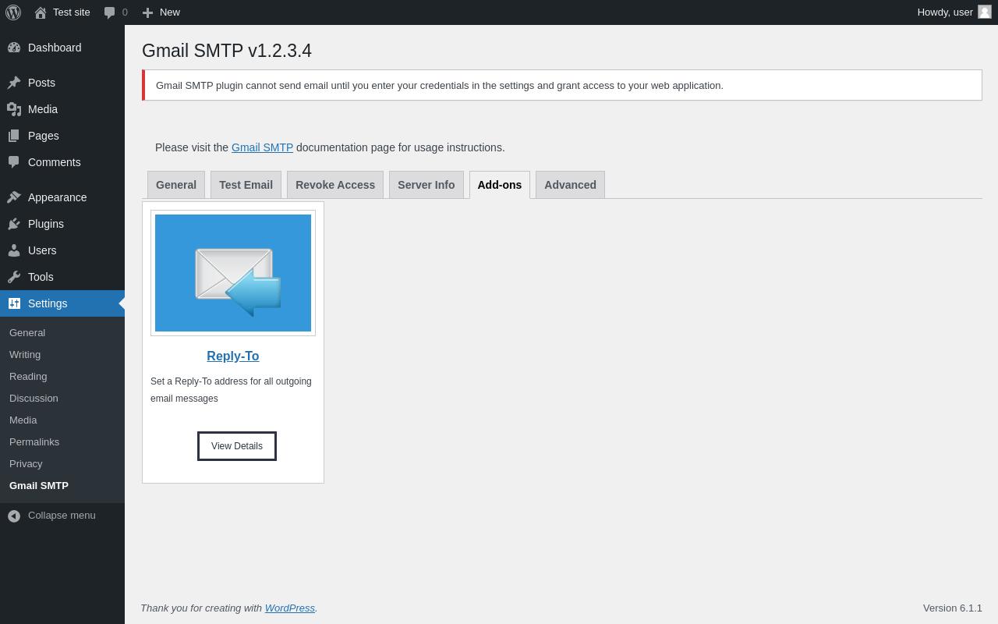The image size is (998, 624).
Task: Click the Comments sidebar icon
Action: [x=14, y=162]
